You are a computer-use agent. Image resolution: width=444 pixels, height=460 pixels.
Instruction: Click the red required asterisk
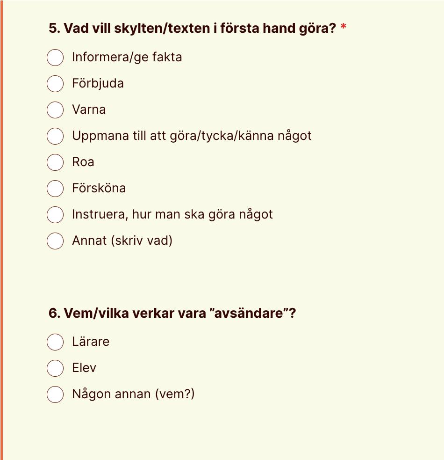point(344,27)
